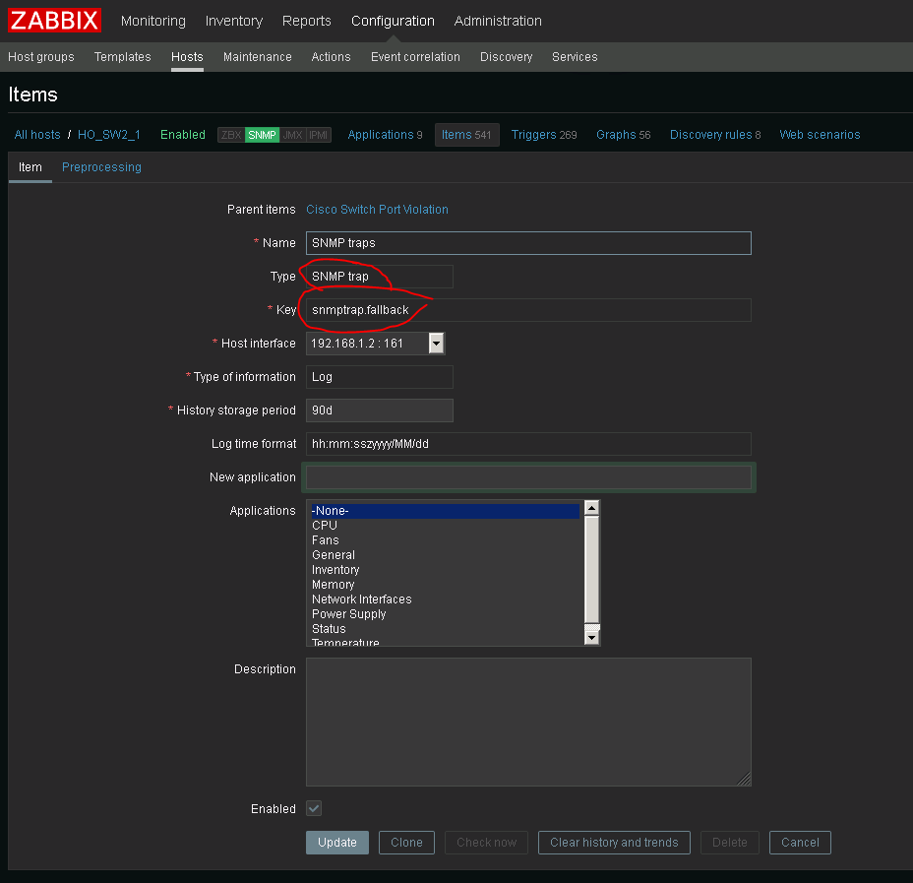Click into the Description text area
Screen dimensions: 913x883
coord(528,722)
